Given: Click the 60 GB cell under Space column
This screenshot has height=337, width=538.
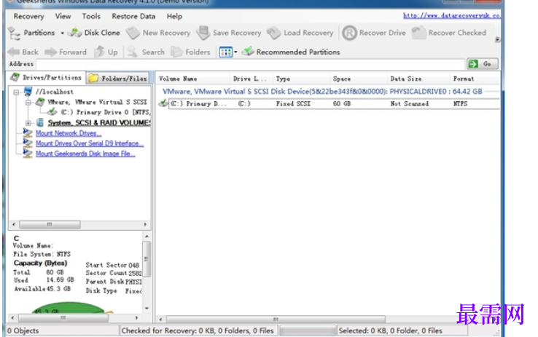Looking at the screenshot, I should coord(342,104).
